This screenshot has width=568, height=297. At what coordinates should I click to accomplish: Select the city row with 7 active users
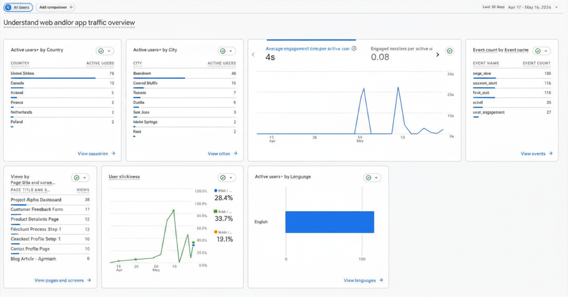click(x=184, y=93)
